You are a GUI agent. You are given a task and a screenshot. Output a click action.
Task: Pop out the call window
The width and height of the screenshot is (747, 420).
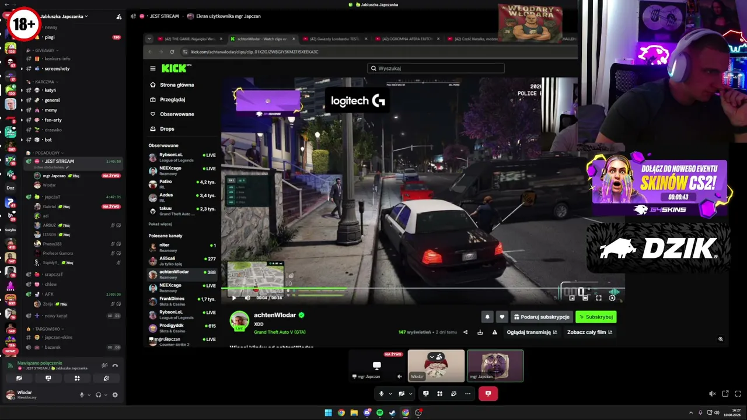point(725,394)
